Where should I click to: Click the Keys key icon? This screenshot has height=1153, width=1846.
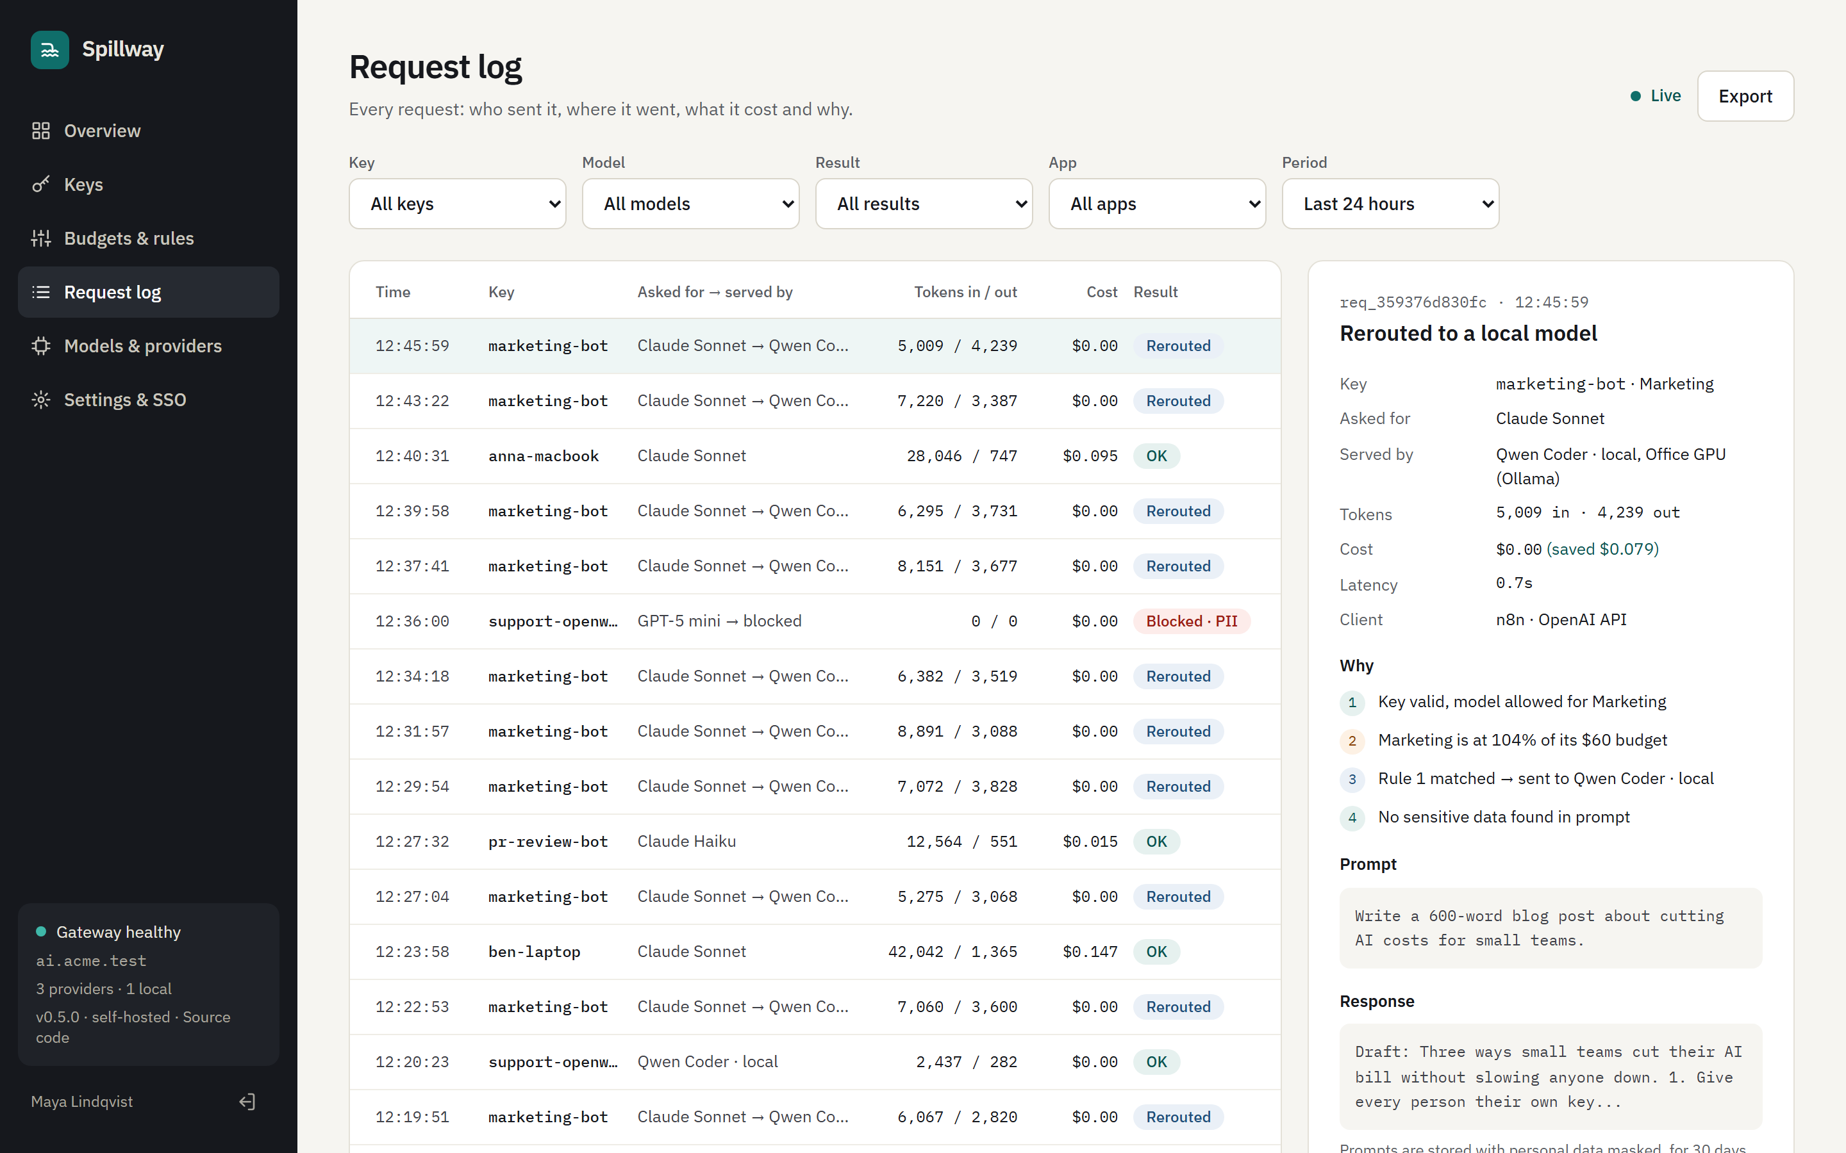pos(41,184)
